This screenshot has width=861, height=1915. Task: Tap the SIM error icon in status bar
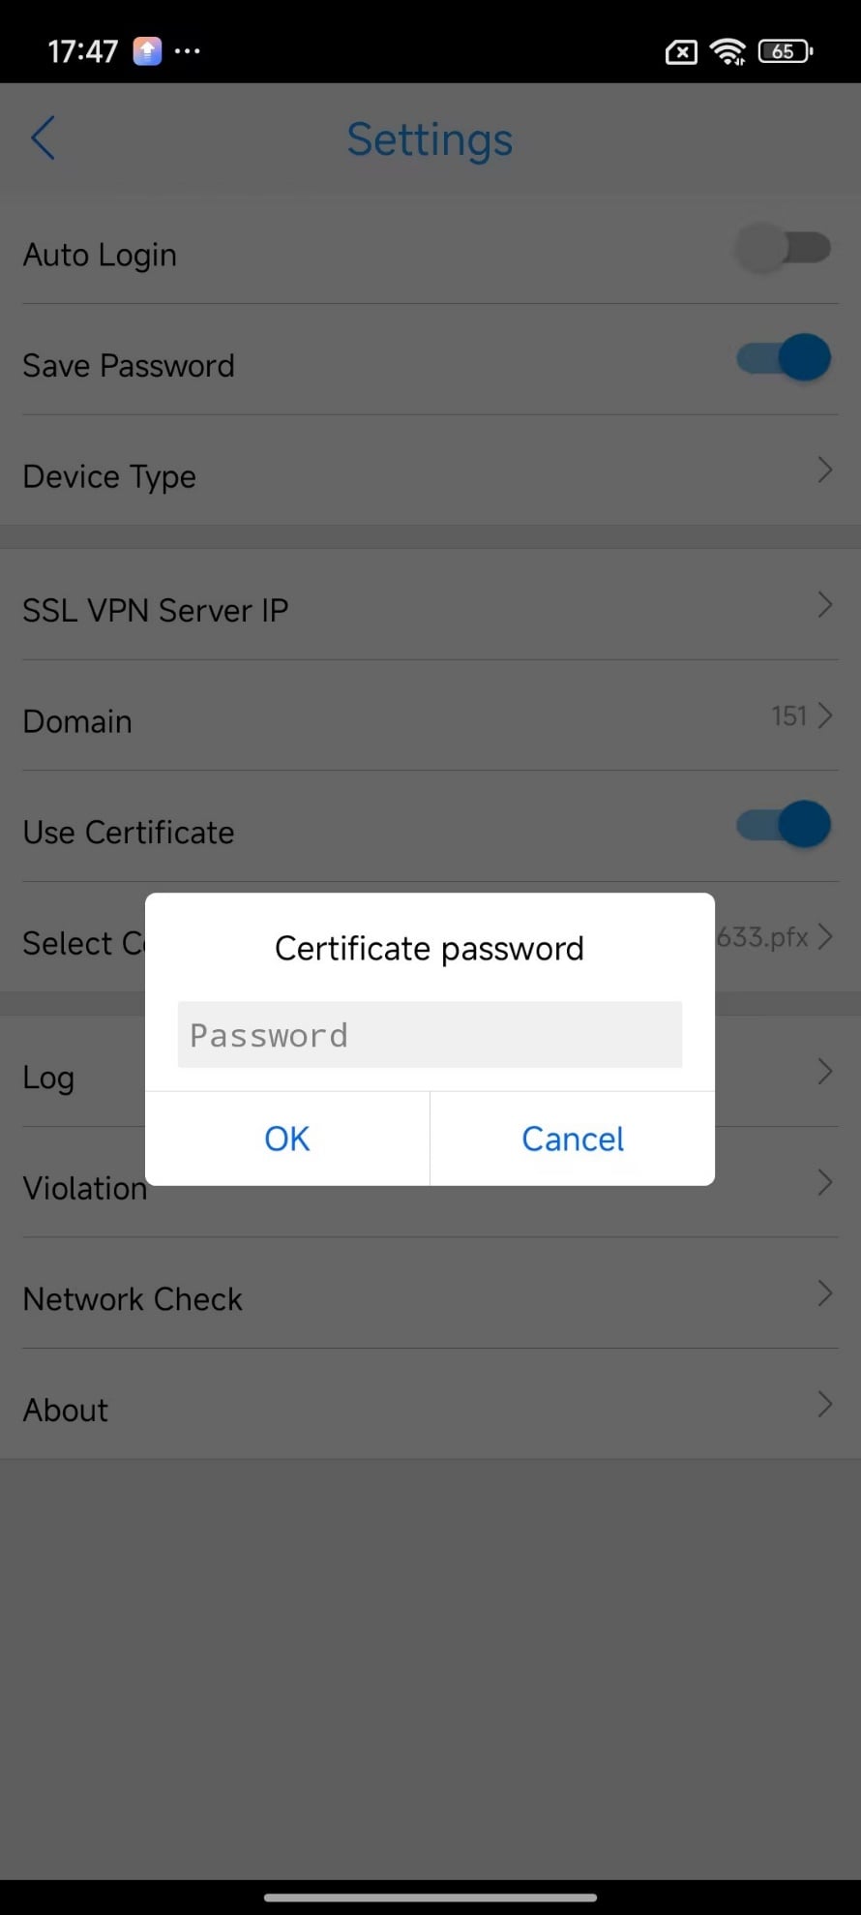coord(681,51)
